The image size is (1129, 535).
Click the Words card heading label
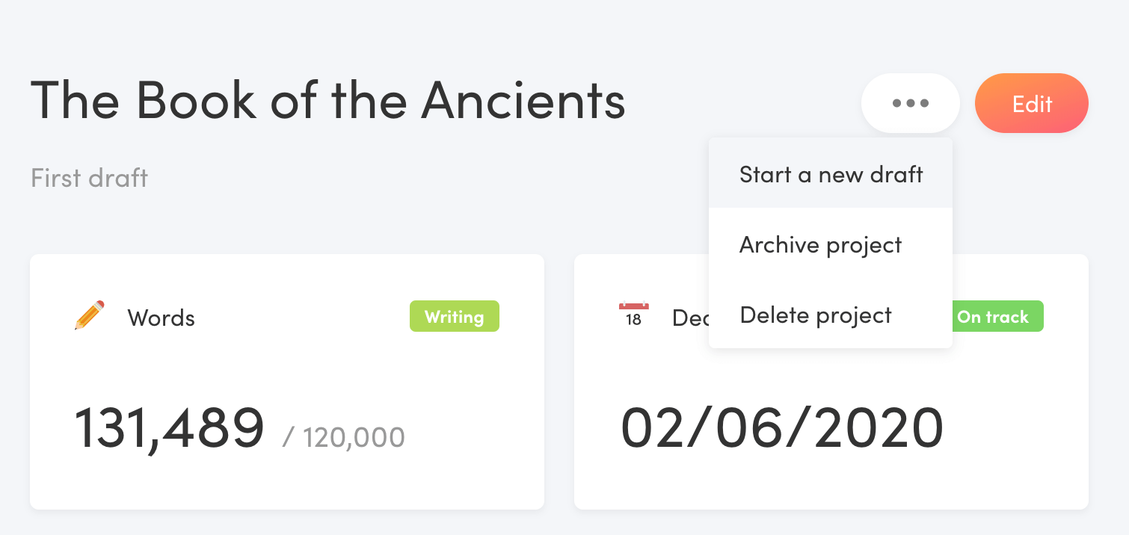(x=161, y=318)
